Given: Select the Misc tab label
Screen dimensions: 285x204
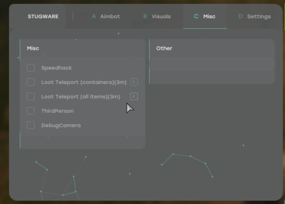Looking at the screenshot, I should coord(209,16).
